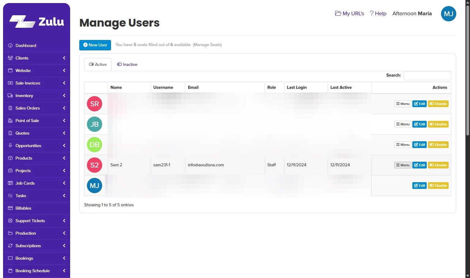Switch to the Active users tab

98,64
